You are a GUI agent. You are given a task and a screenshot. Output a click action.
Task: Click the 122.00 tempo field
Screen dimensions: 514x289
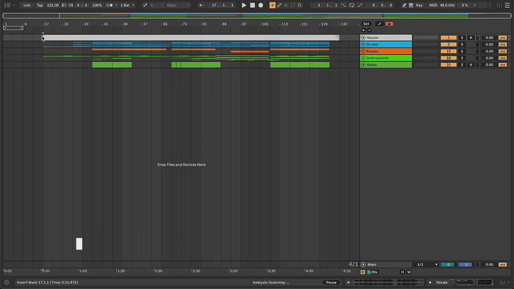[x=53, y=5]
